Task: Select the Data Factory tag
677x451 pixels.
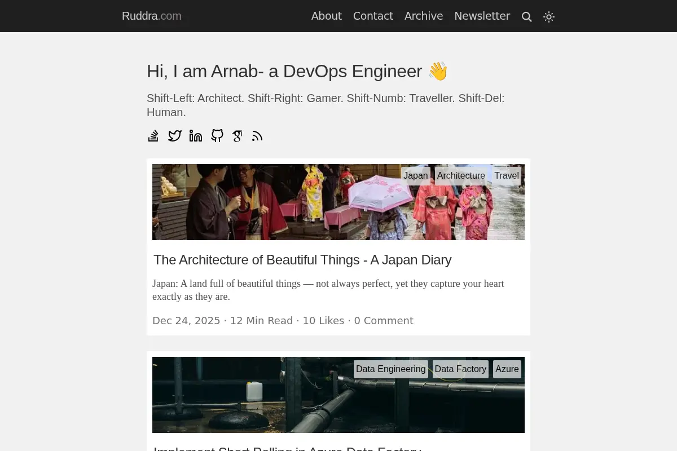Action: [460, 369]
